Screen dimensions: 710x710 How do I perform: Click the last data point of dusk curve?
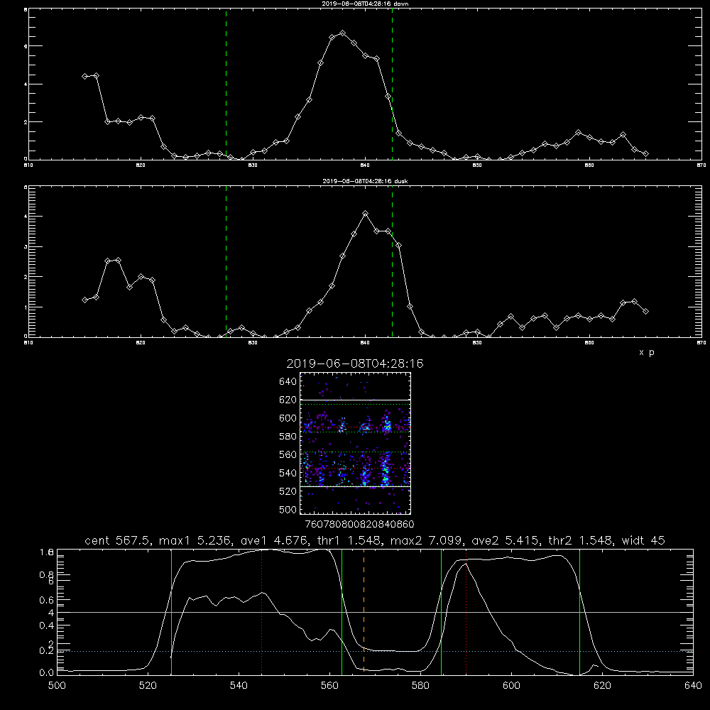pyautogui.click(x=645, y=311)
